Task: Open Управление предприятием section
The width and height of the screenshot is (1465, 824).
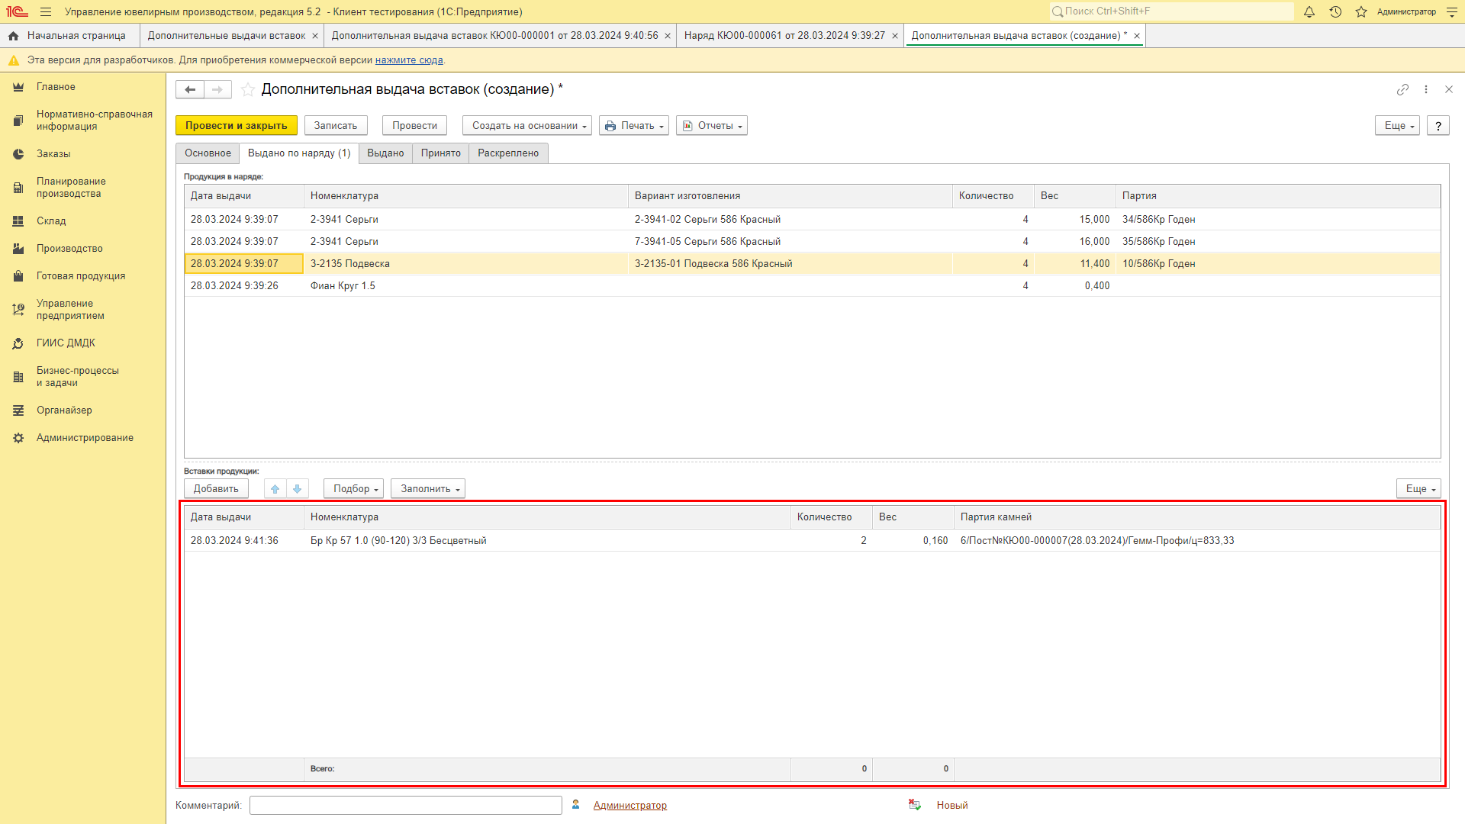Action: 70,310
